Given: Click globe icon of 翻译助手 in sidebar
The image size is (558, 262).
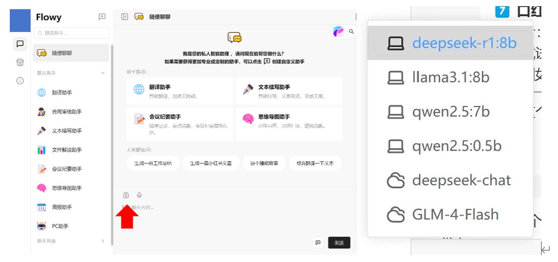Looking at the screenshot, I should tap(42, 92).
